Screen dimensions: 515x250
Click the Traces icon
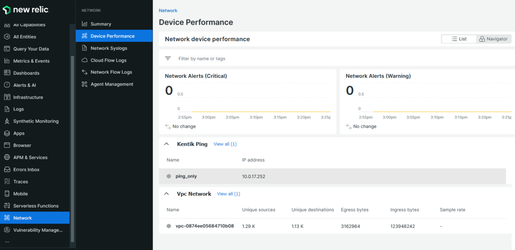(x=7, y=182)
